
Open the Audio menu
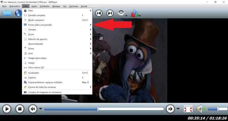coord(34,6)
